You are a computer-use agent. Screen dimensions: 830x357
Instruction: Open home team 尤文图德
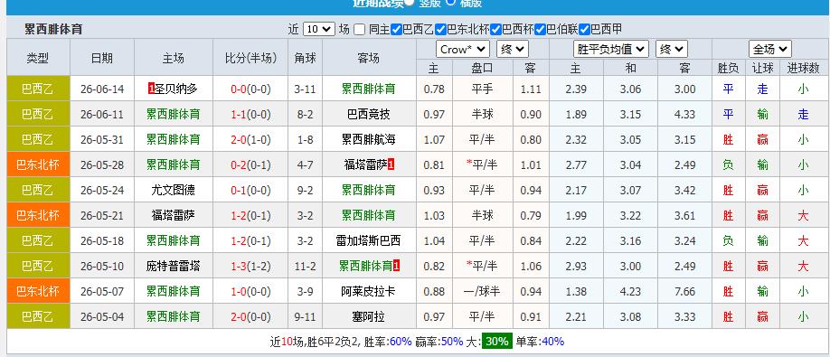[x=173, y=190]
